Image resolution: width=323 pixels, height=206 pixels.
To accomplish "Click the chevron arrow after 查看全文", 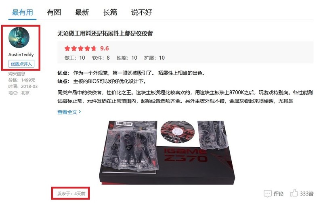I will [x=80, y=112].
